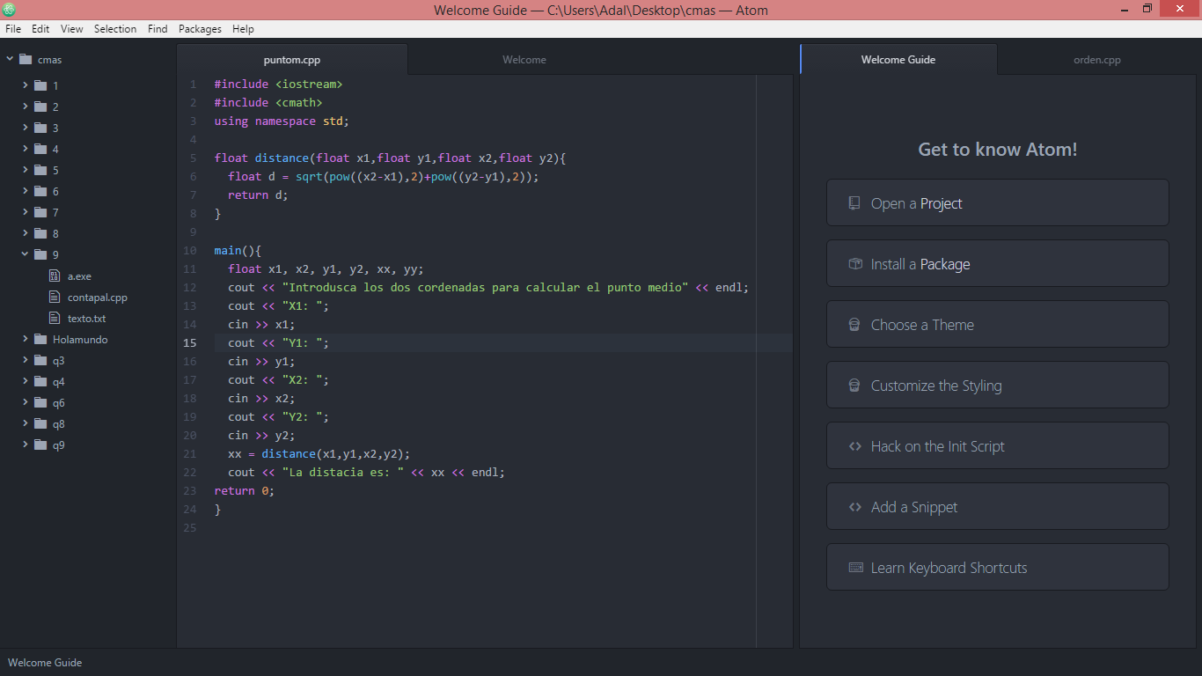1202x676 pixels.
Task: Open the Edit menu
Action: (x=40, y=29)
